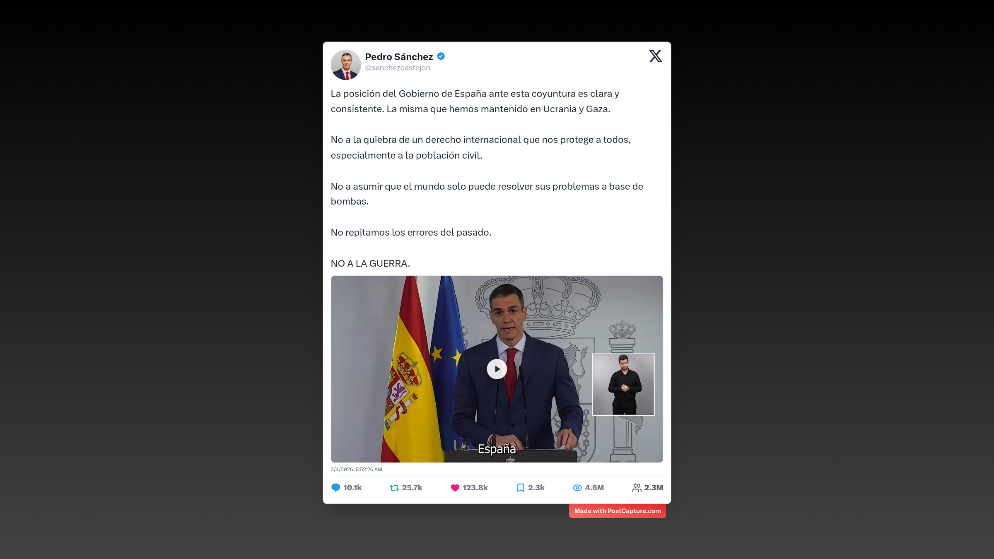Open Pedro Sánchez profile avatar
Screen dimensions: 994x559
coord(346,65)
